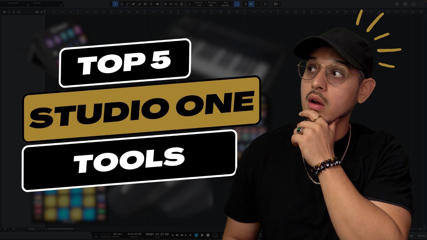Select the Listen tool in the toolbar
Viewport: 427px width, 240px height.
point(157,4)
